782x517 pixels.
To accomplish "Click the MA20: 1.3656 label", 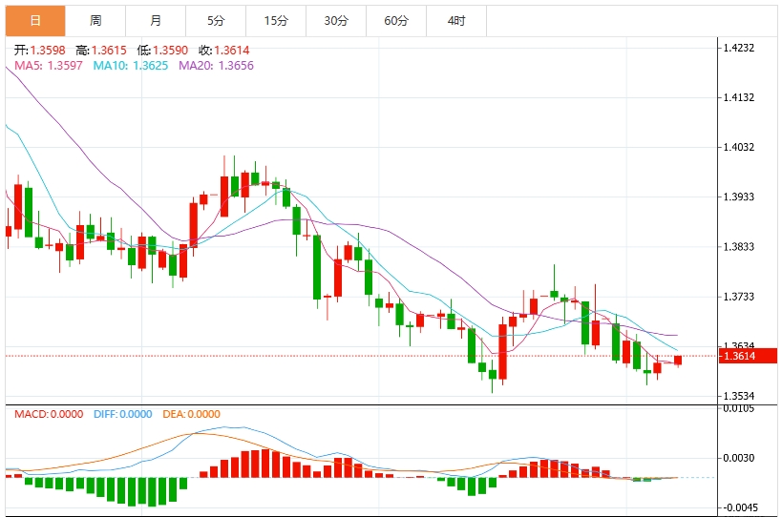I will [x=217, y=66].
